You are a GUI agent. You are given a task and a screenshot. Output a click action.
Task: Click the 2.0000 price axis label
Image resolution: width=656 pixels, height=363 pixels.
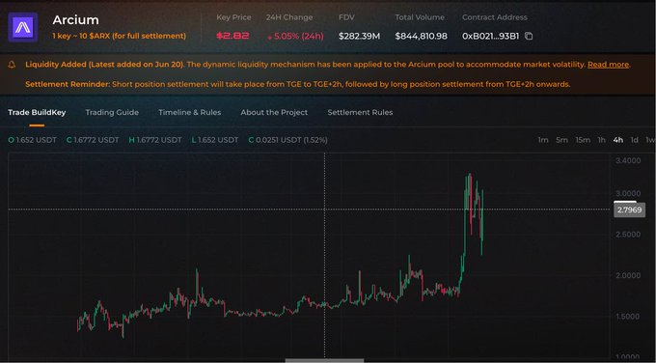click(628, 275)
